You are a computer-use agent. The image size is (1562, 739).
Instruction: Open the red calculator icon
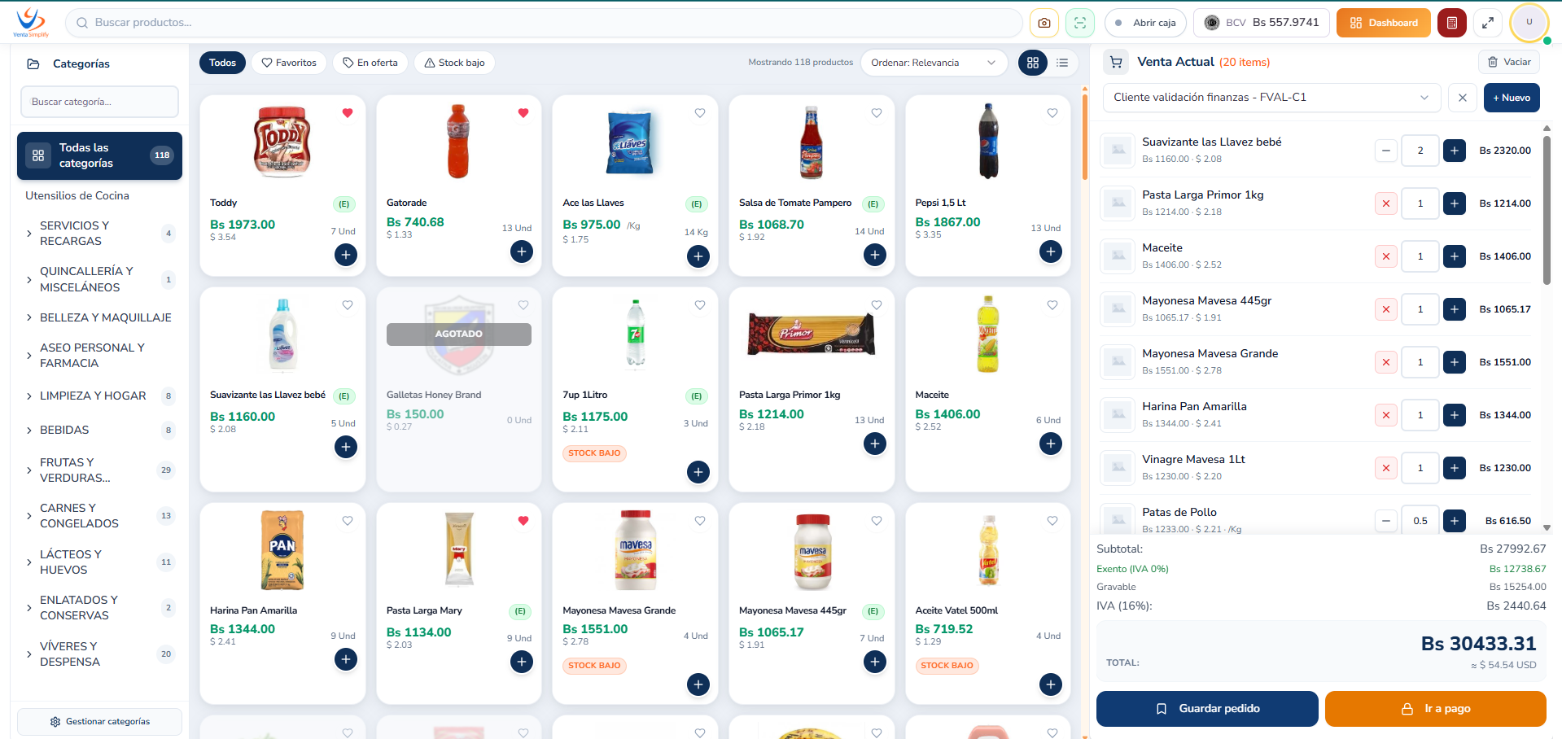[x=1452, y=23]
